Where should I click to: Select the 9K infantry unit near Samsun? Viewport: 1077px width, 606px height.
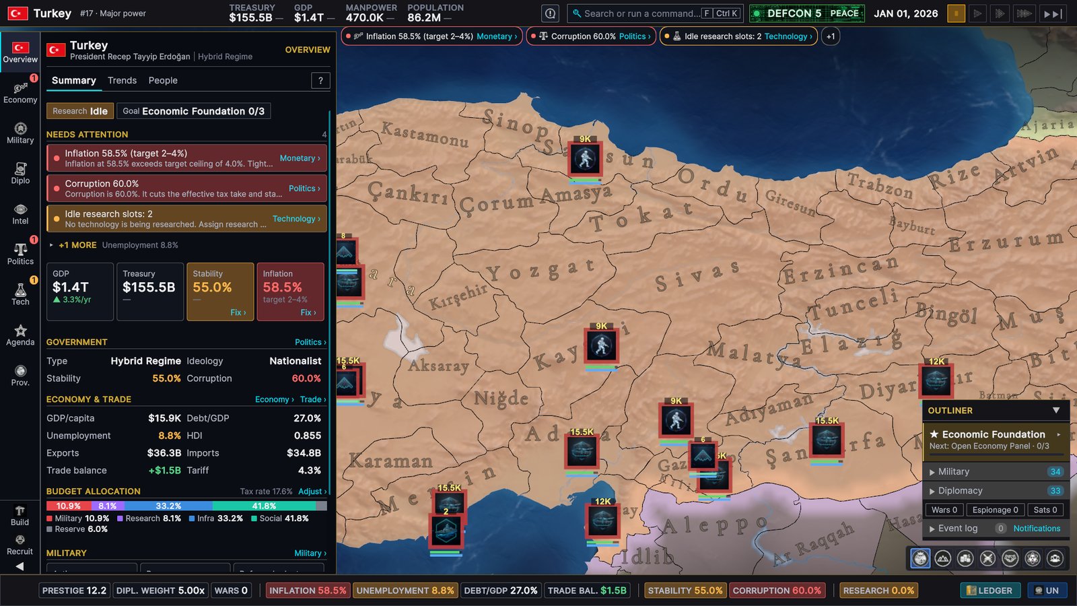[585, 160]
